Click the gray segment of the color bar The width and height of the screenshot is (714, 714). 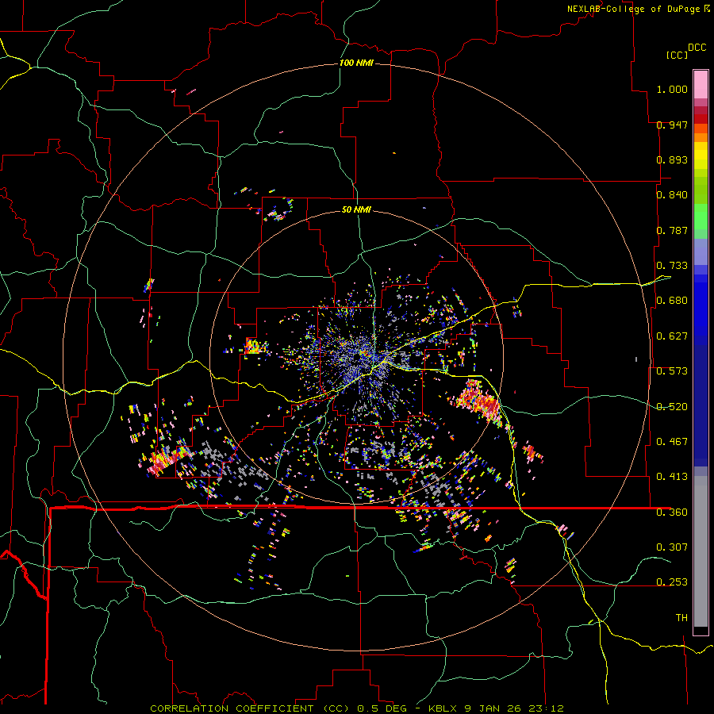tap(701, 551)
